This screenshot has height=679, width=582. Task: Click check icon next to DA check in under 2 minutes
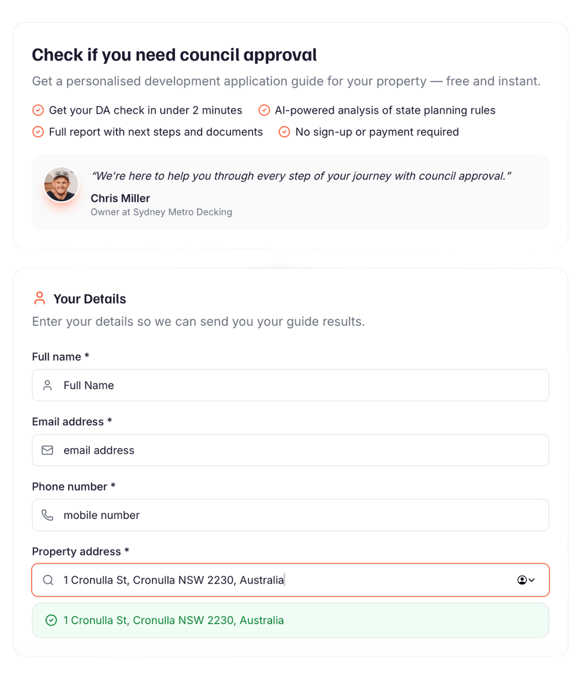pos(38,111)
